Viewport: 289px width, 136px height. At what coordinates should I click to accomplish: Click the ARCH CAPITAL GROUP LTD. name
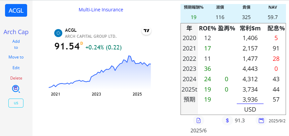coord(91,36)
